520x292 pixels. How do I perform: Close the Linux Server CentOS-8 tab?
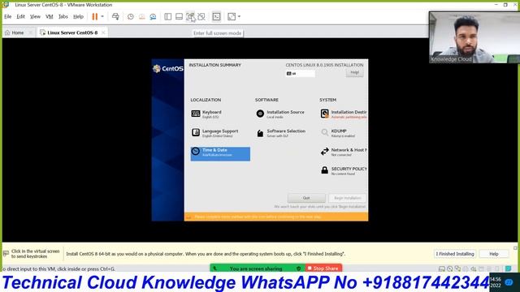point(103,32)
